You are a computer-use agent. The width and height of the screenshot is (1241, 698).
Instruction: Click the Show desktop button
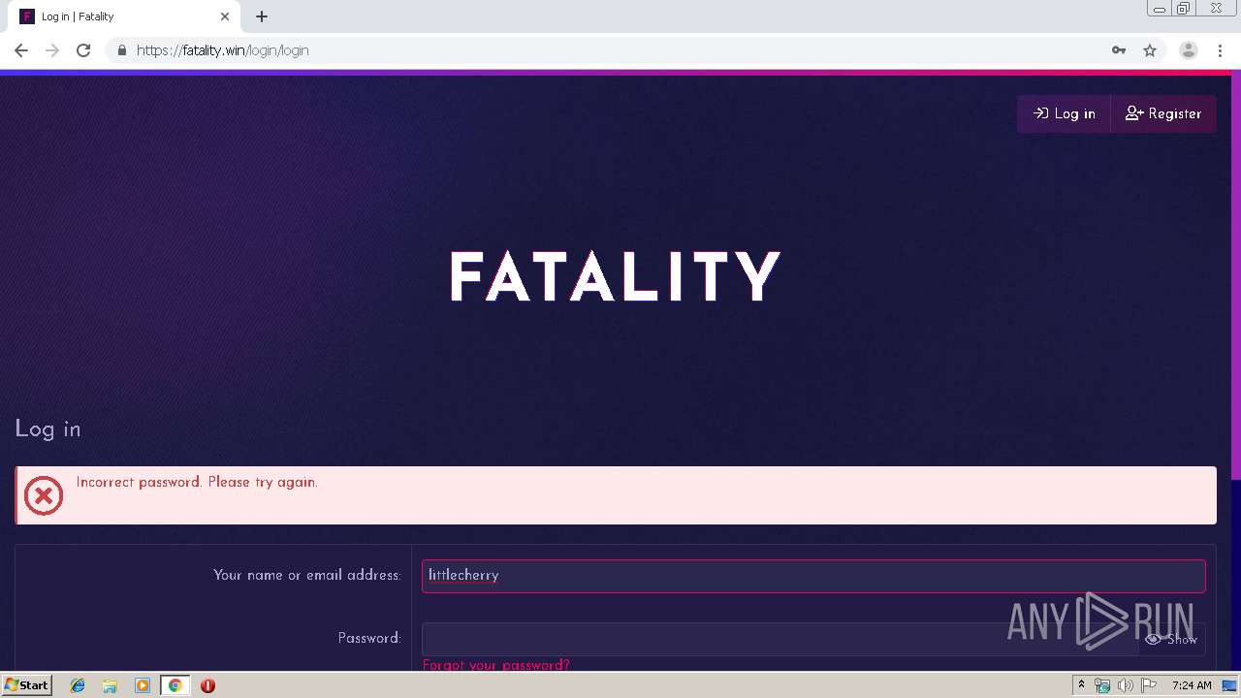click(1229, 685)
